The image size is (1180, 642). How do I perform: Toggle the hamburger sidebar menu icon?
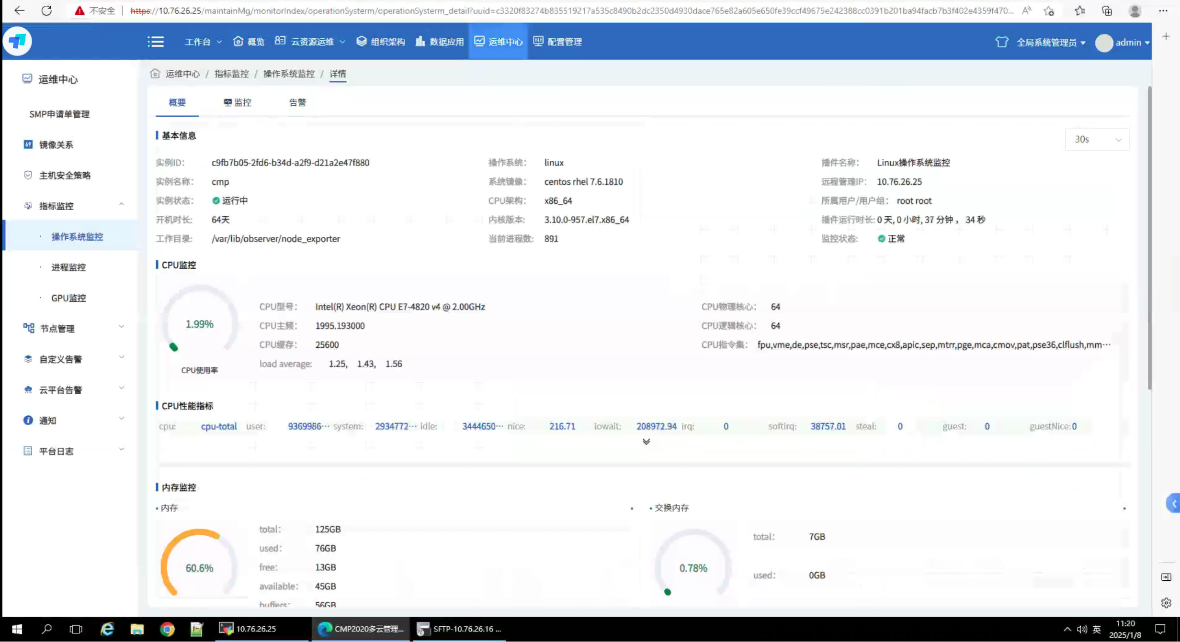(156, 42)
